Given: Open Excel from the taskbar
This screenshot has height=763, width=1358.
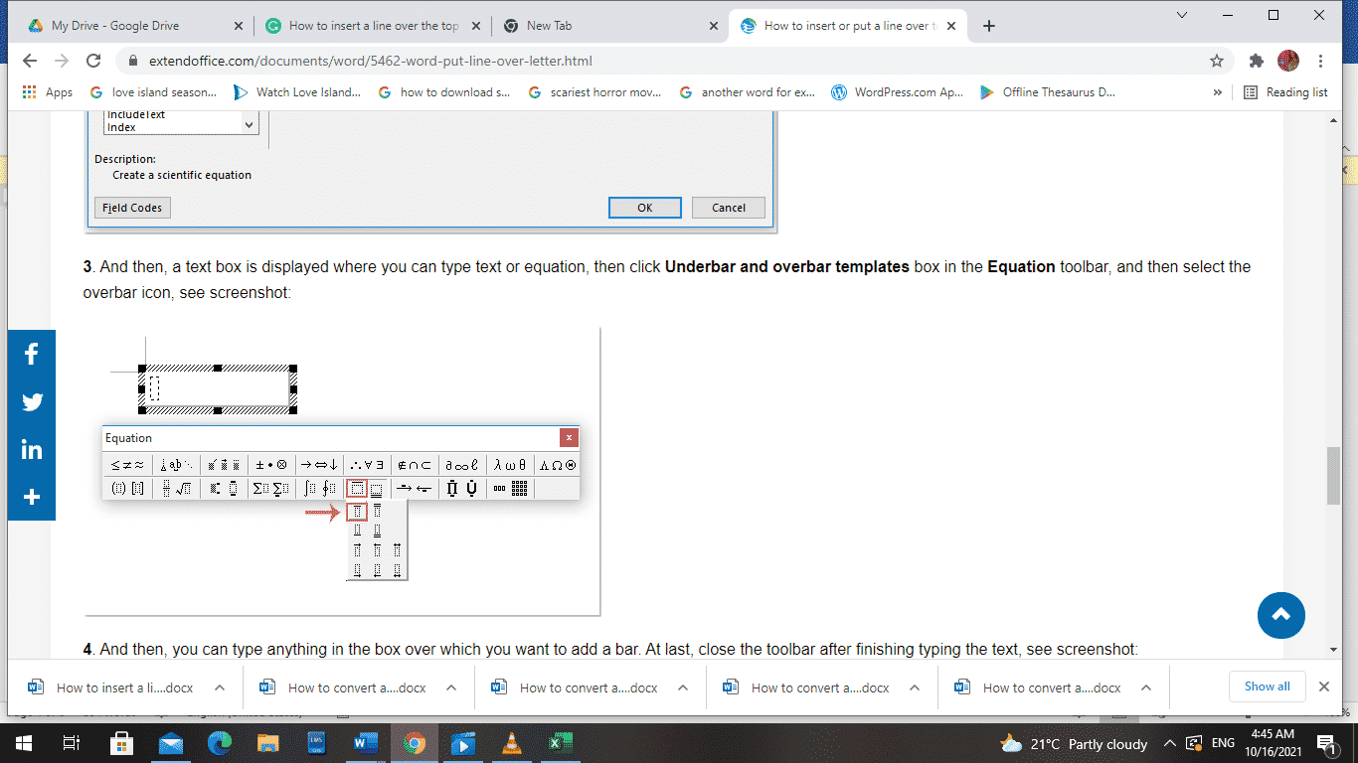Looking at the screenshot, I should (x=560, y=743).
